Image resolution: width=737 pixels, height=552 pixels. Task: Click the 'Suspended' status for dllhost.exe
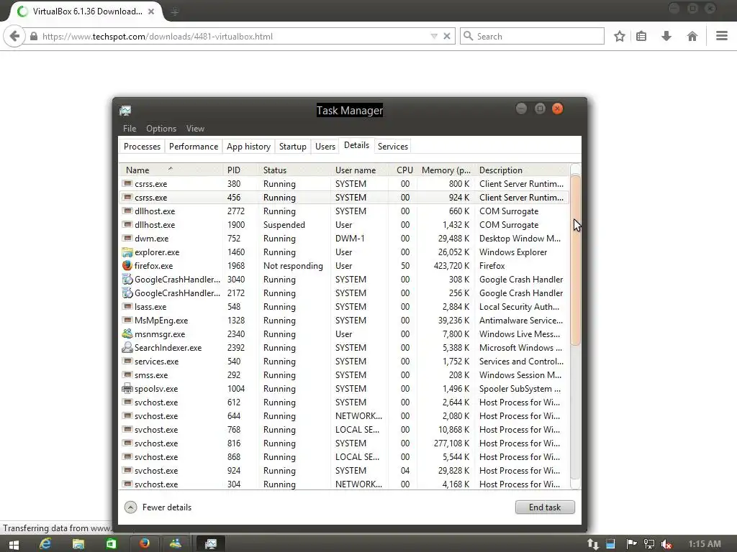284,224
